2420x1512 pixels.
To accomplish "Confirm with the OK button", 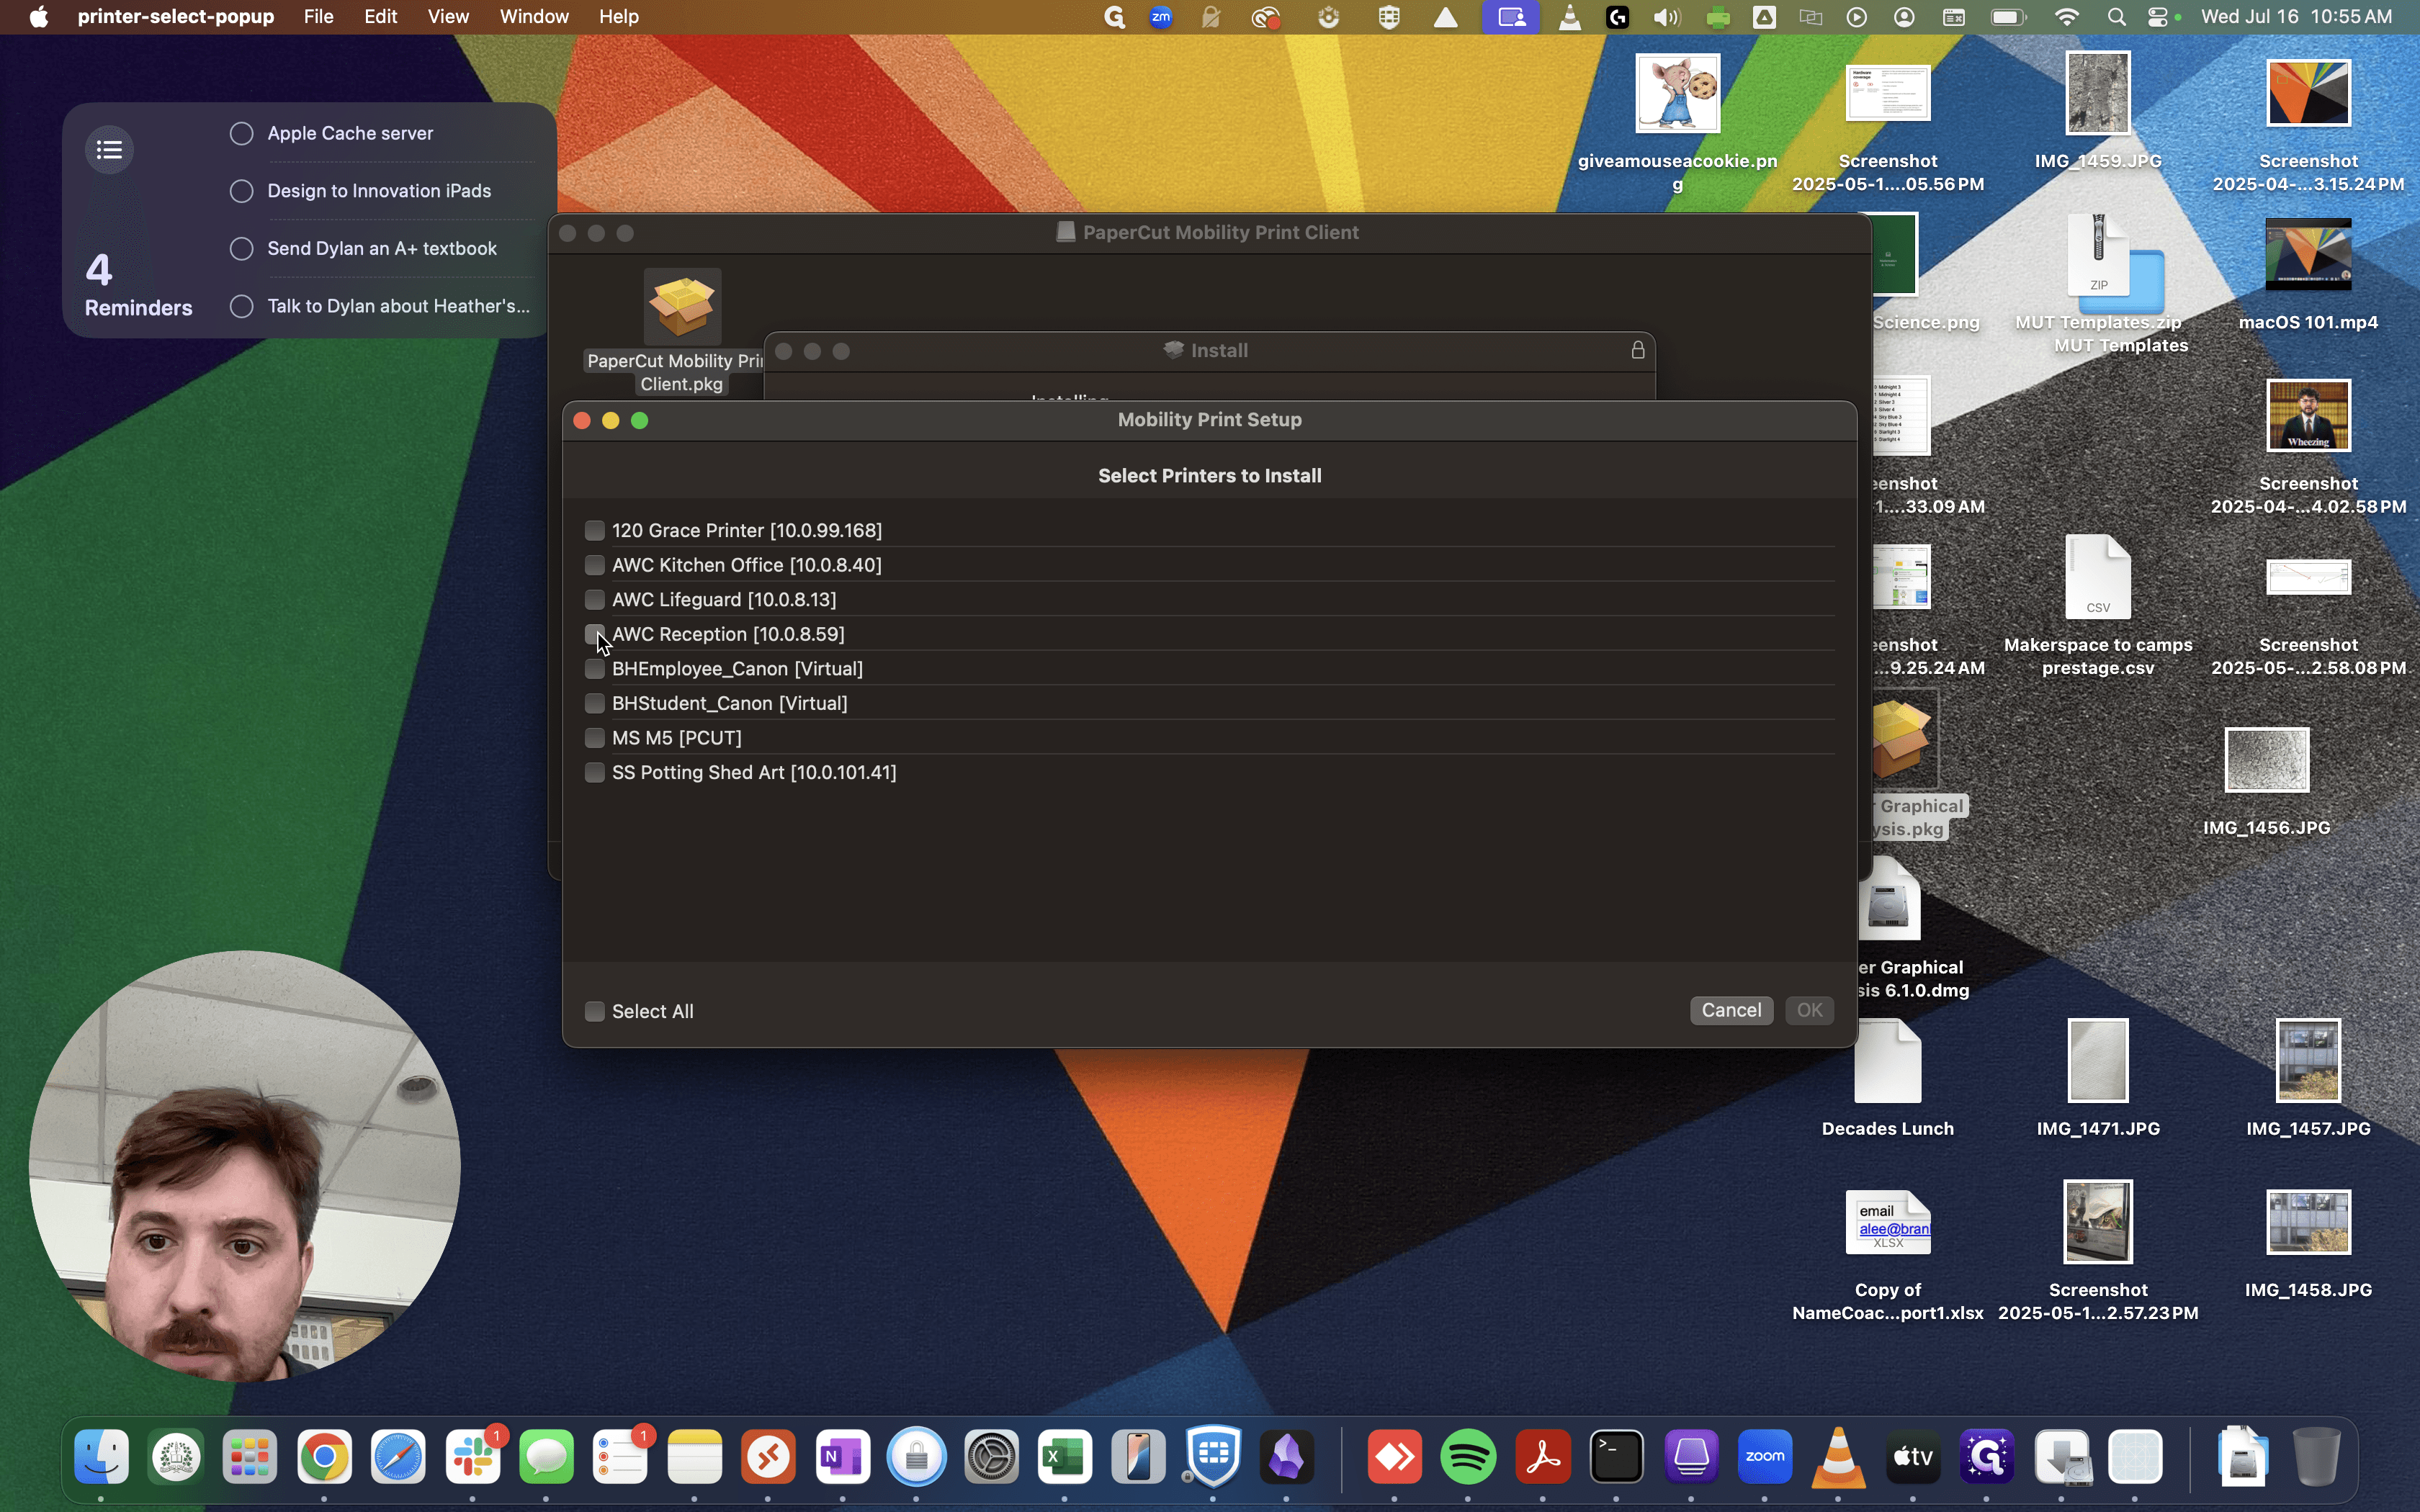I will 1810,1010.
